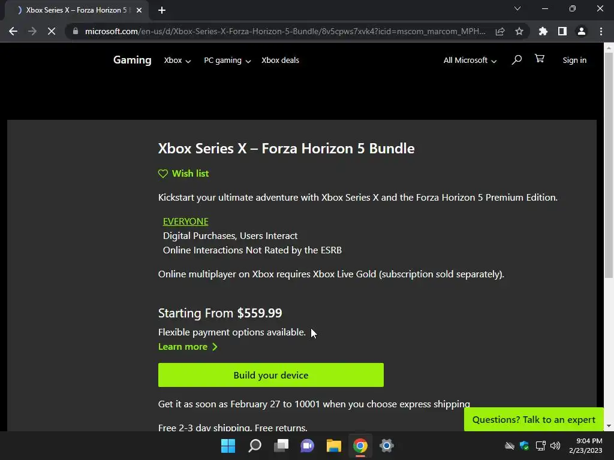
Task: Share this page via share icon
Action: pyautogui.click(x=500, y=31)
